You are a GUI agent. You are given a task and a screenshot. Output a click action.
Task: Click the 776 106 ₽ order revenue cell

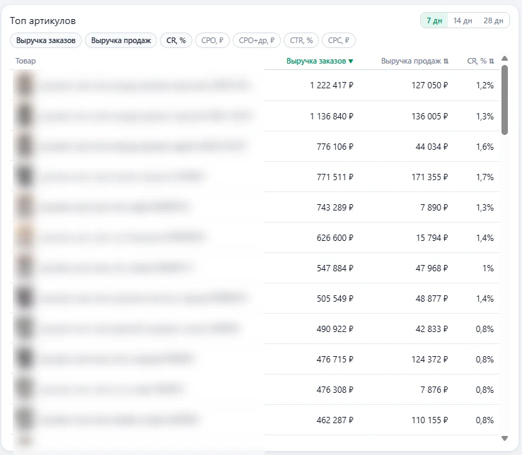click(335, 147)
